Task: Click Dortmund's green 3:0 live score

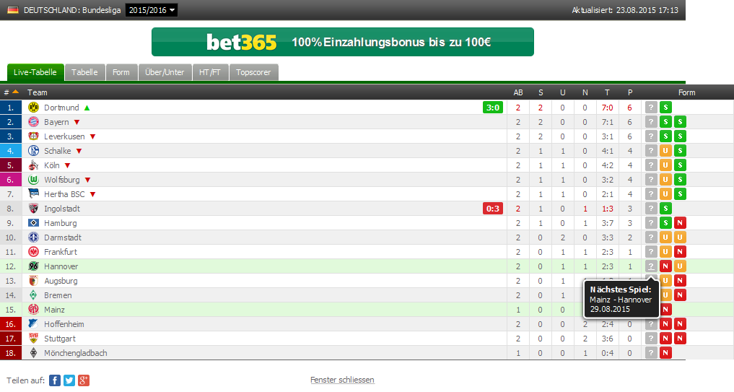Action: click(493, 108)
